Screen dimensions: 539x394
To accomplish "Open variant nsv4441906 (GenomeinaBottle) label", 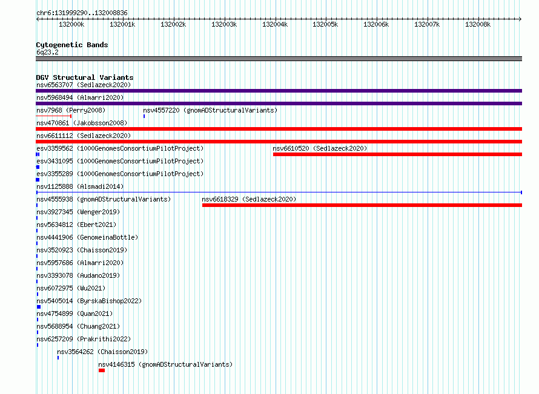I will 87,237.
